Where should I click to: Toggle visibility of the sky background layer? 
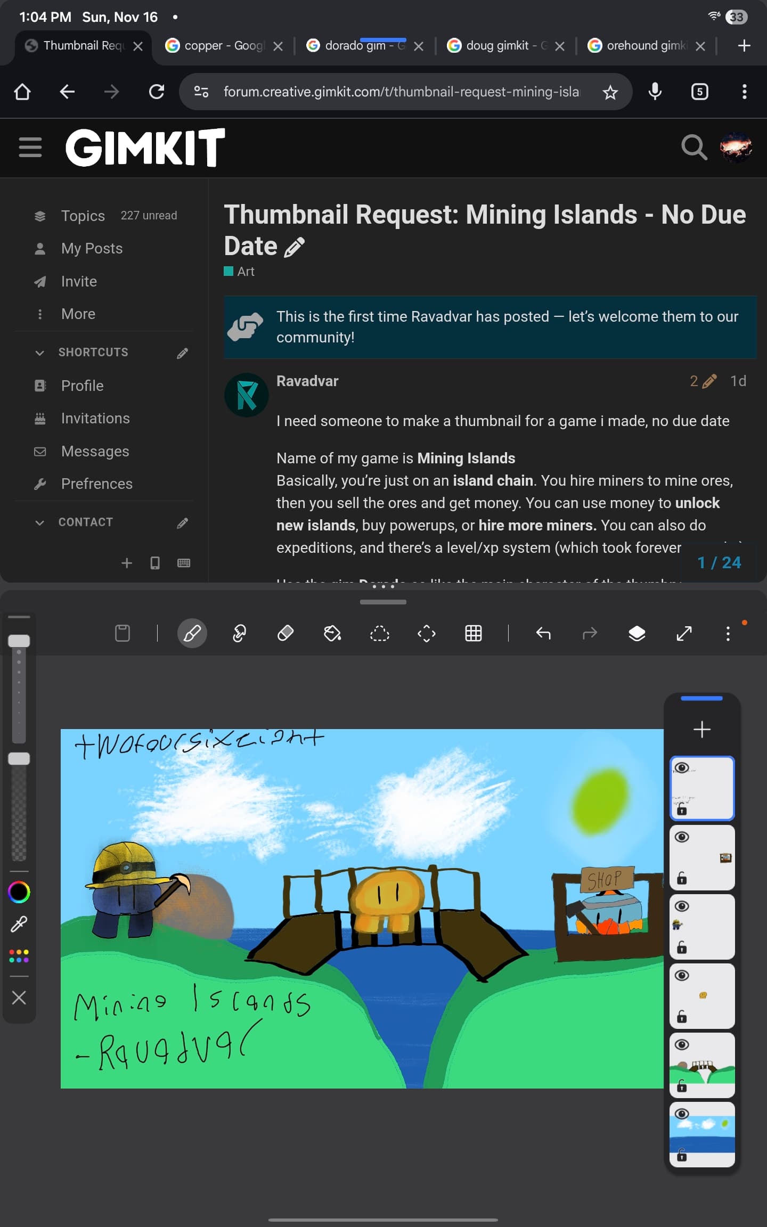682,1114
